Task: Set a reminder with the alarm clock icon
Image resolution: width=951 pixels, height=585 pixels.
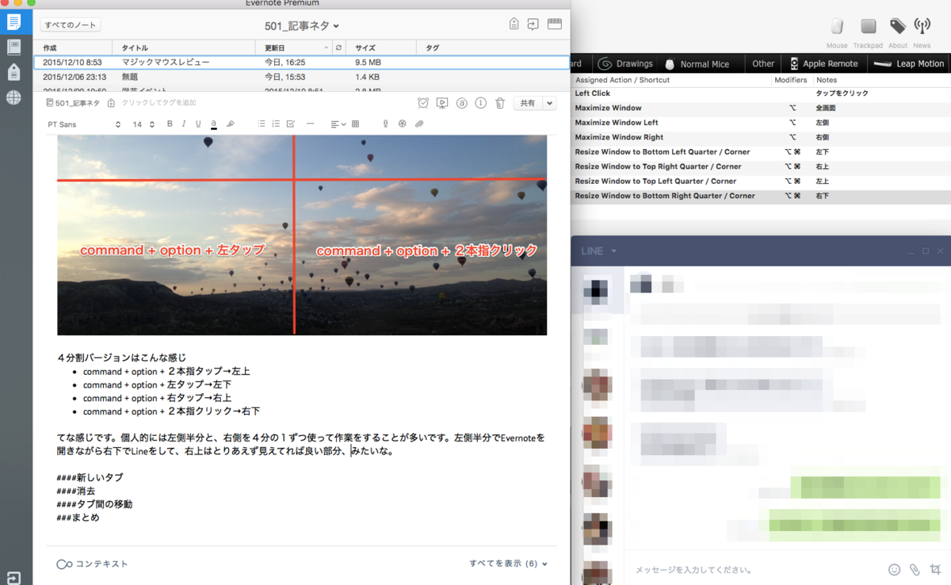Action: [x=423, y=103]
